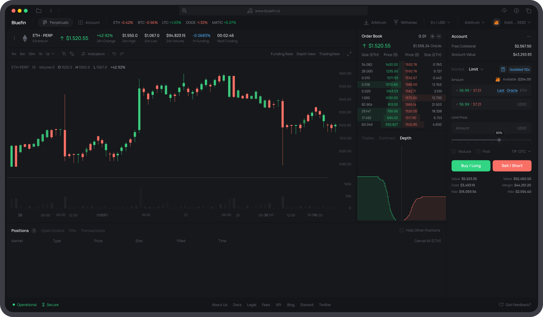This screenshot has width=543, height=317.
Task: Enable the Post checkbox
Action: (478, 152)
